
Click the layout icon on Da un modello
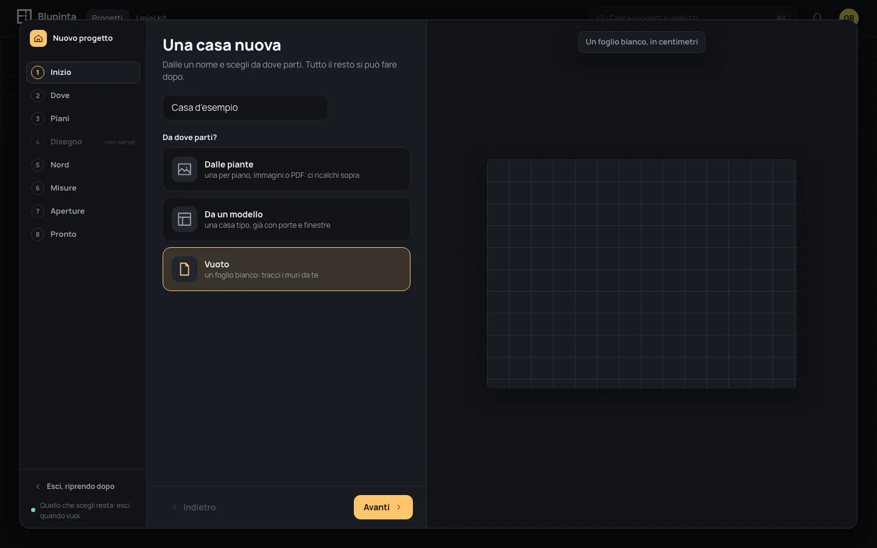(x=185, y=219)
